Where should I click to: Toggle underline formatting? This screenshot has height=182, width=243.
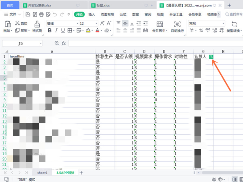pyautogui.click(x=64, y=31)
